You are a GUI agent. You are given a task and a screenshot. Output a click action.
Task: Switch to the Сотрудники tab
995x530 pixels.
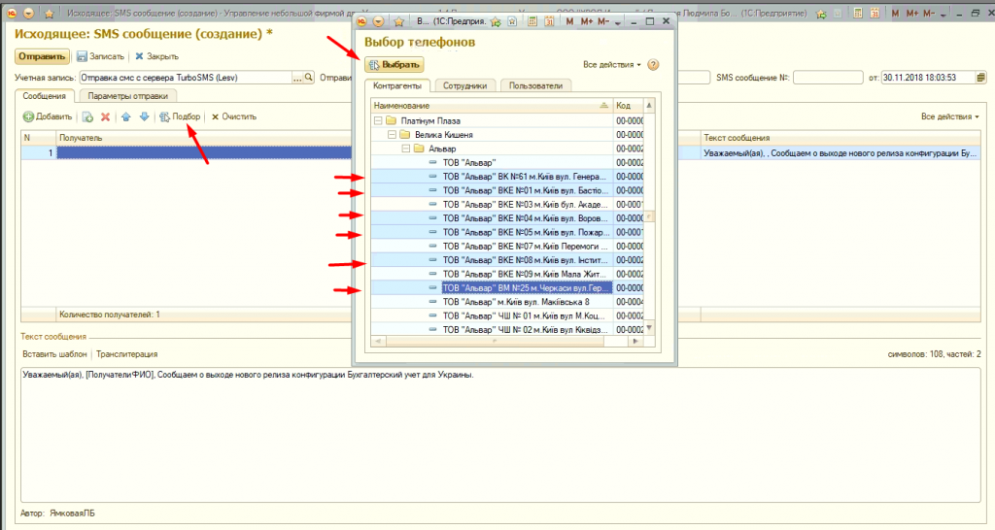tap(465, 85)
